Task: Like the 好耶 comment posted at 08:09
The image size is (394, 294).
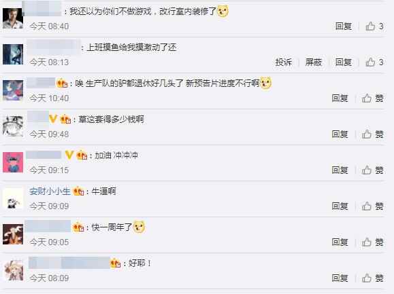Action: point(373,278)
